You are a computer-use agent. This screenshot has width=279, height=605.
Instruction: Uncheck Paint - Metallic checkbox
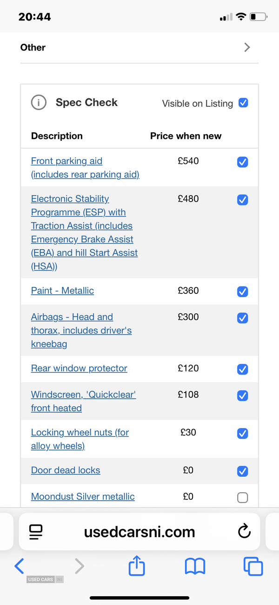tap(242, 292)
